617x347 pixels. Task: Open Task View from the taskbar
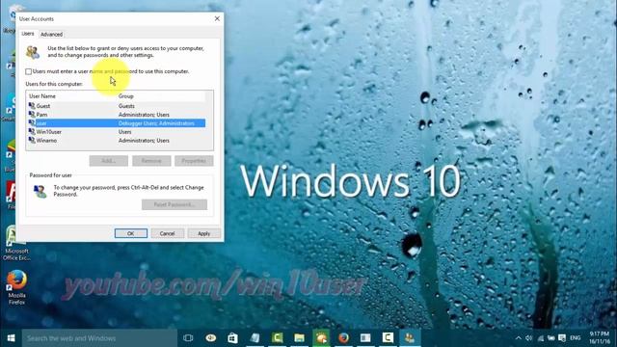click(x=188, y=338)
